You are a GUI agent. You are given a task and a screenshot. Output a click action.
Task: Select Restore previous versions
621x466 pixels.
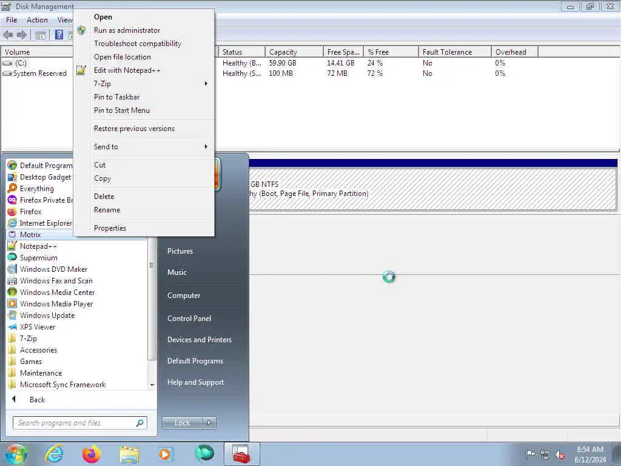click(144, 129)
